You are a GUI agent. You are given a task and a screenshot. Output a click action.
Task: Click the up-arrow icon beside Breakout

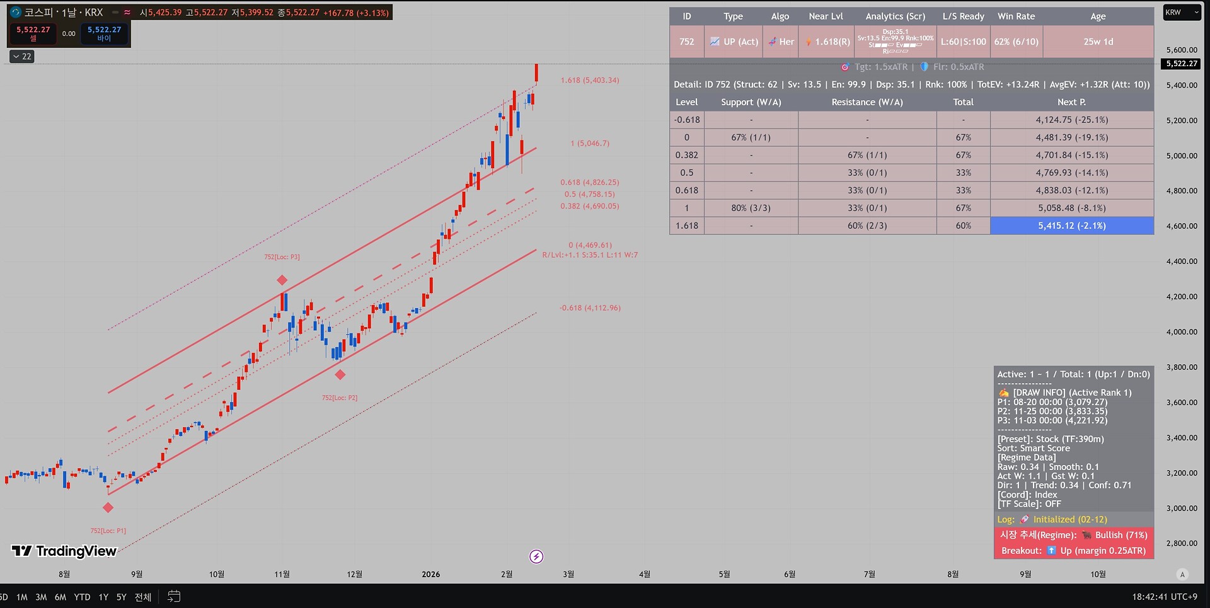pos(1051,551)
